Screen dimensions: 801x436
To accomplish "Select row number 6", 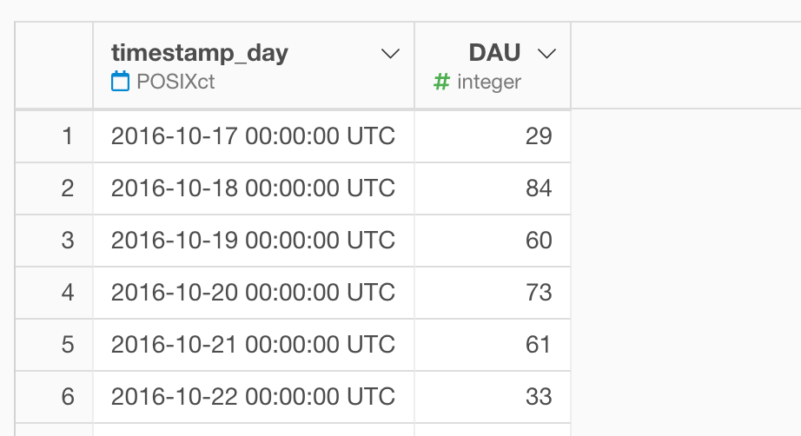I will coord(68,397).
